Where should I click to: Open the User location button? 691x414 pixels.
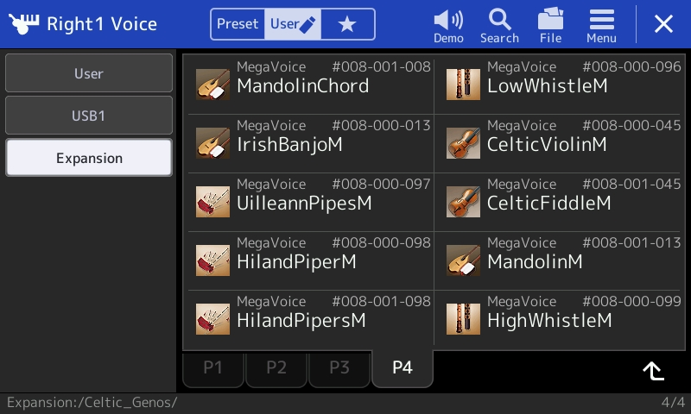point(89,73)
